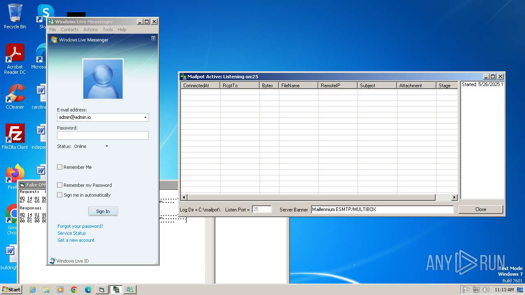Toggle the Remember Me checkbox
The height and width of the screenshot is (295, 525).
(60, 167)
